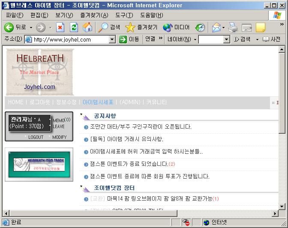The width and height of the screenshot is (288, 228).
Task: Click the Helbreath Item Trade banner image
Action: [39, 164]
